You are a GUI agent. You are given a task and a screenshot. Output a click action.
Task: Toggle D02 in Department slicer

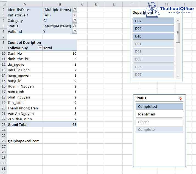pos(153,21)
